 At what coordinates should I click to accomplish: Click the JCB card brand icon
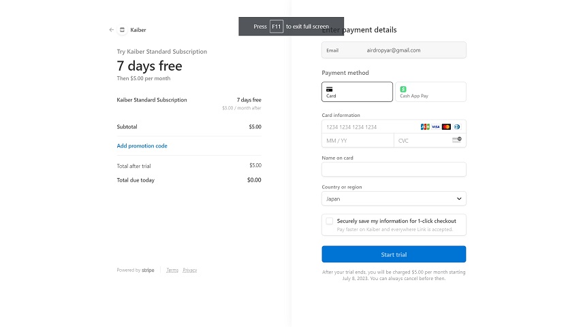click(425, 127)
